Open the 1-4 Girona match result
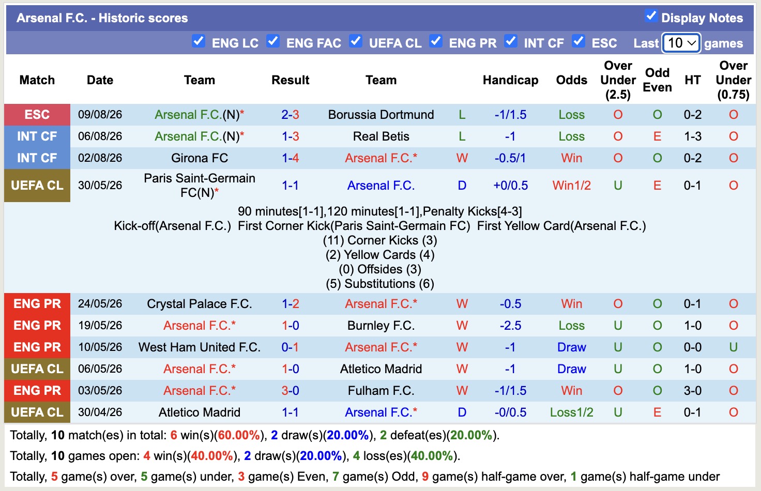 coord(290,158)
